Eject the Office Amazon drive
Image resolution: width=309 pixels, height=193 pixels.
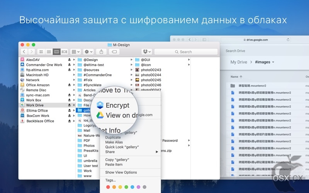click(x=70, y=85)
